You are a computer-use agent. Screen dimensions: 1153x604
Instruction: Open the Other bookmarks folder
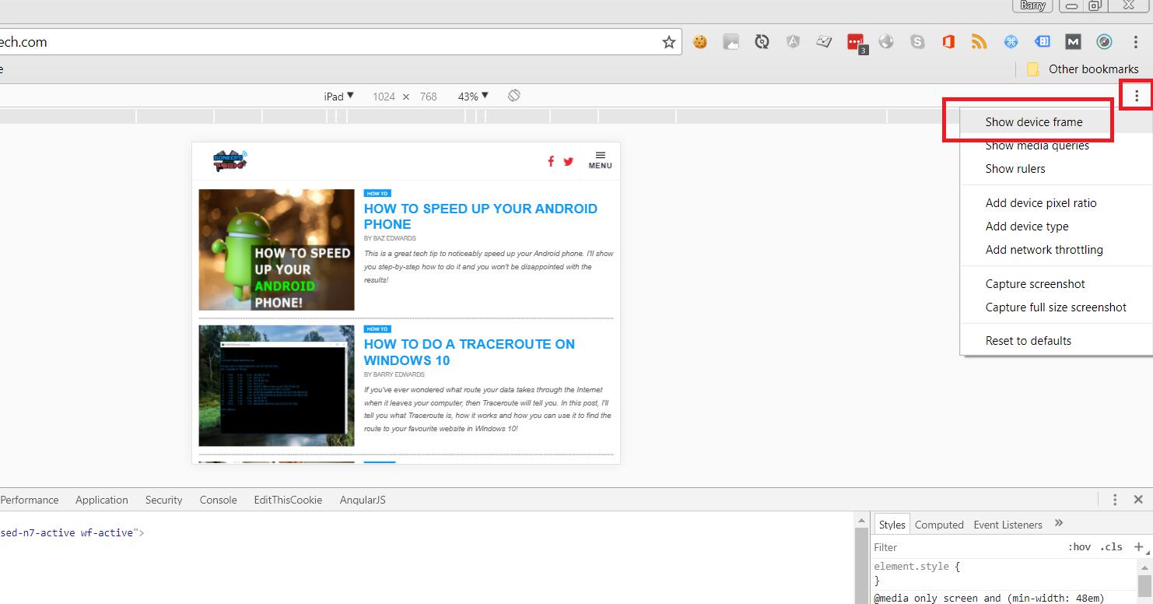click(1082, 69)
